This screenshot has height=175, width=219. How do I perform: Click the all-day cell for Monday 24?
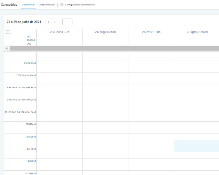point(105,40)
